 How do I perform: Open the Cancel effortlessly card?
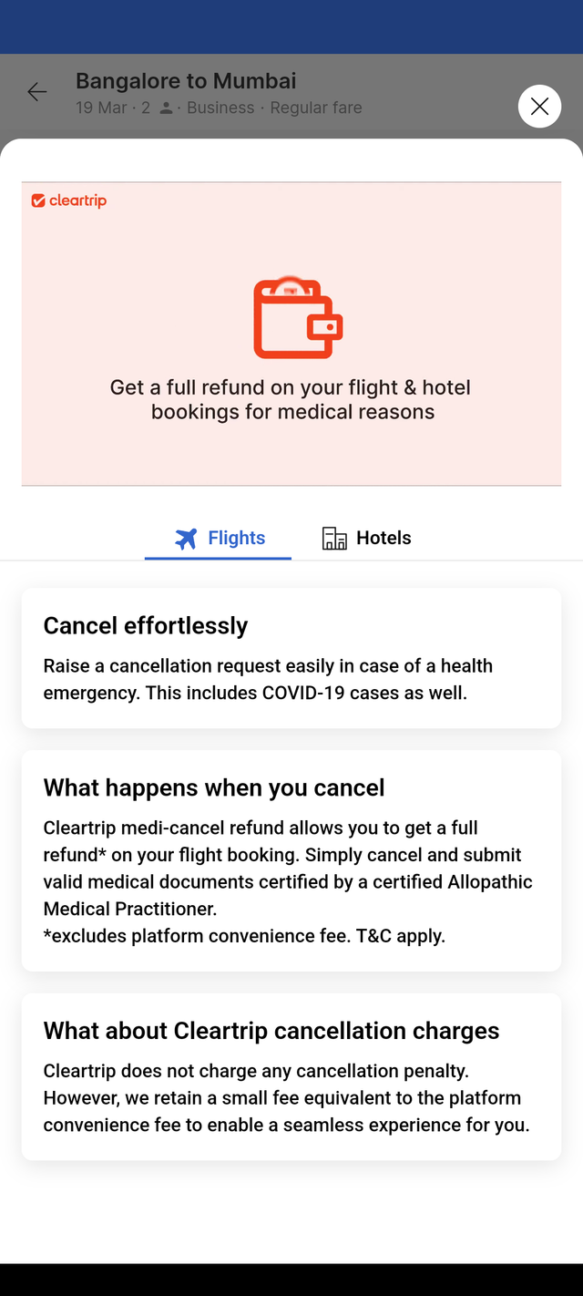tap(291, 658)
